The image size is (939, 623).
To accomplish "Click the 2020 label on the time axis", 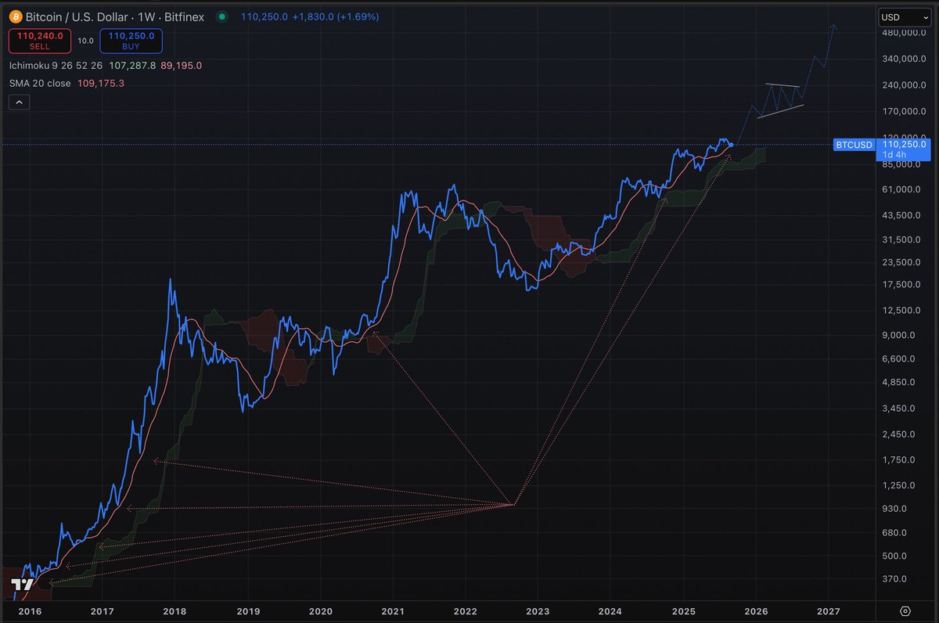I will (320, 610).
